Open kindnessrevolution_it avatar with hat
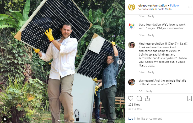Screen dimensions: 193x123 pos(132,45)
